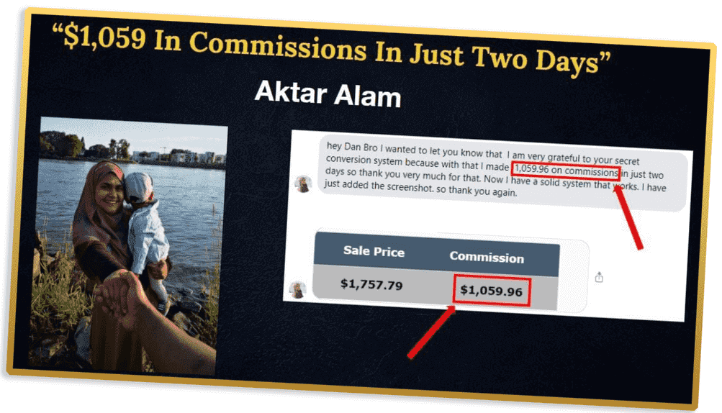Image resolution: width=722 pixels, height=413 pixels.
Task: Click the sender avatar next to the chat message
Action: 304,184
